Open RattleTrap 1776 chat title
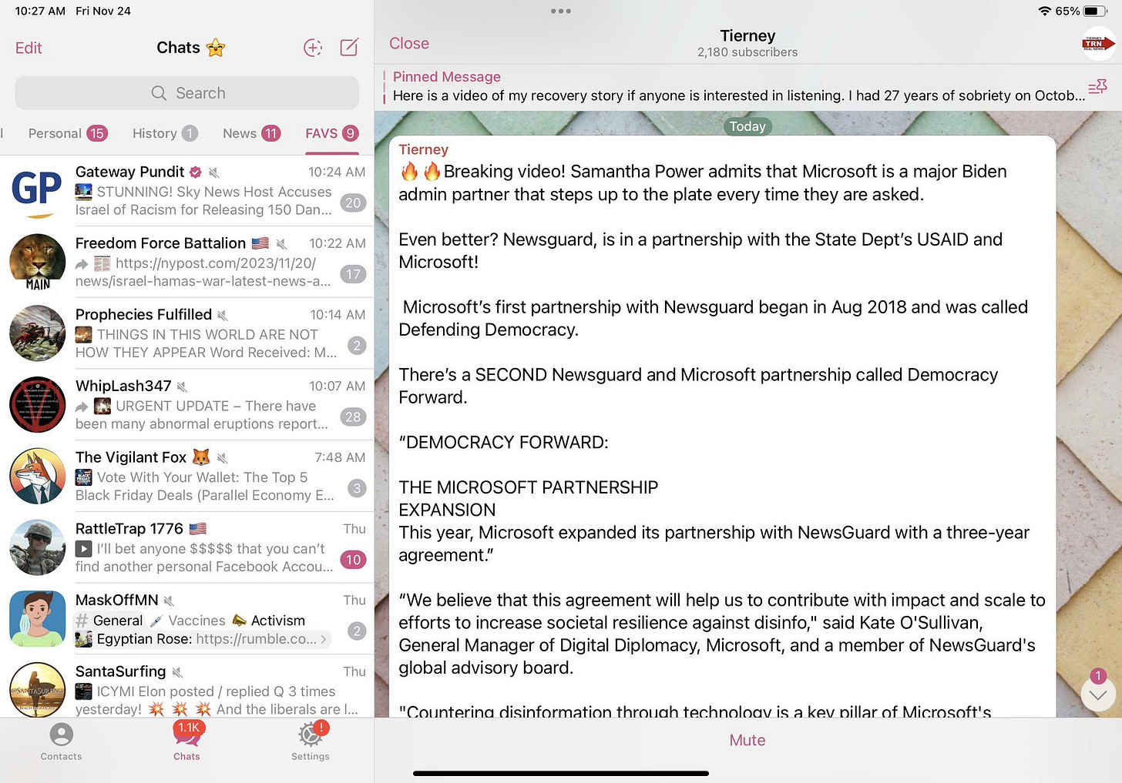This screenshot has width=1122, height=783. click(129, 529)
